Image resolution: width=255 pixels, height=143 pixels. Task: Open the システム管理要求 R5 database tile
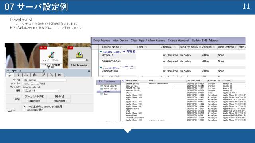point(51,58)
